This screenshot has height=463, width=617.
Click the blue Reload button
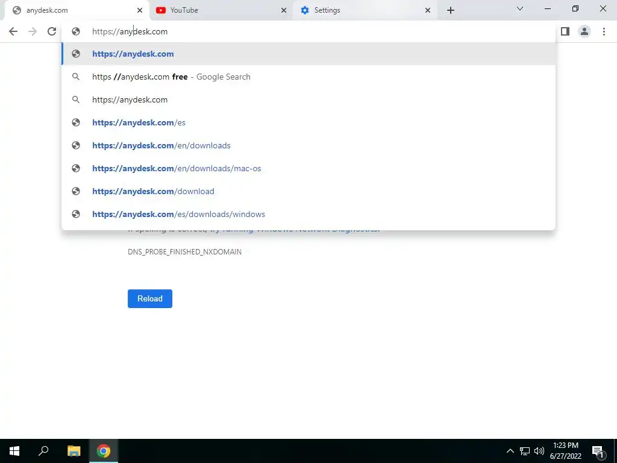[x=150, y=299]
